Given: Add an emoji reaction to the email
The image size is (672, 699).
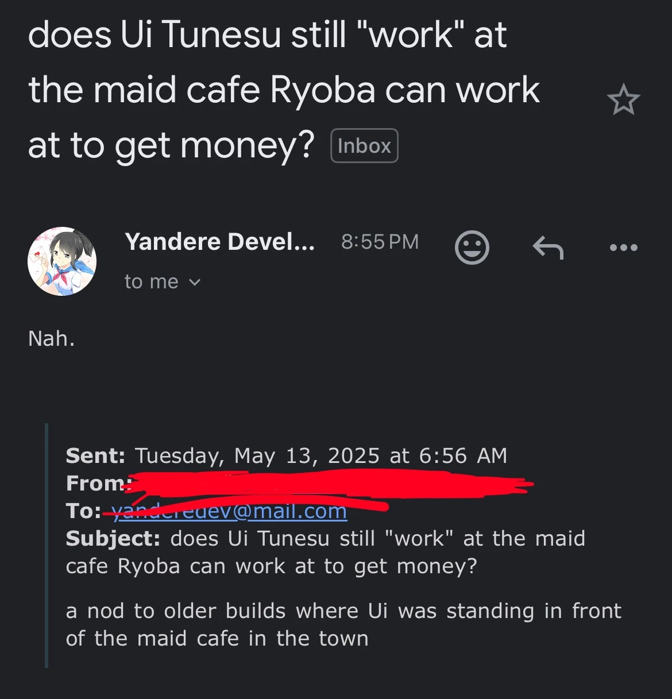Looking at the screenshot, I should click(472, 248).
